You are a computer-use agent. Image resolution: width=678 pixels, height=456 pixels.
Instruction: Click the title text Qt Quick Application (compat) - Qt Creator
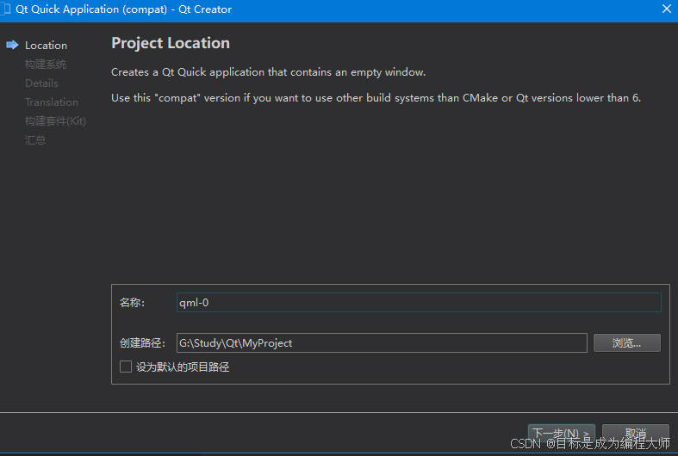coord(124,9)
